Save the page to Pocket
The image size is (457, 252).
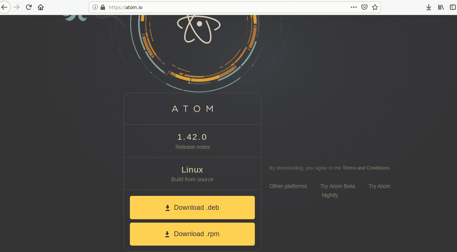click(x=364, y=7)
